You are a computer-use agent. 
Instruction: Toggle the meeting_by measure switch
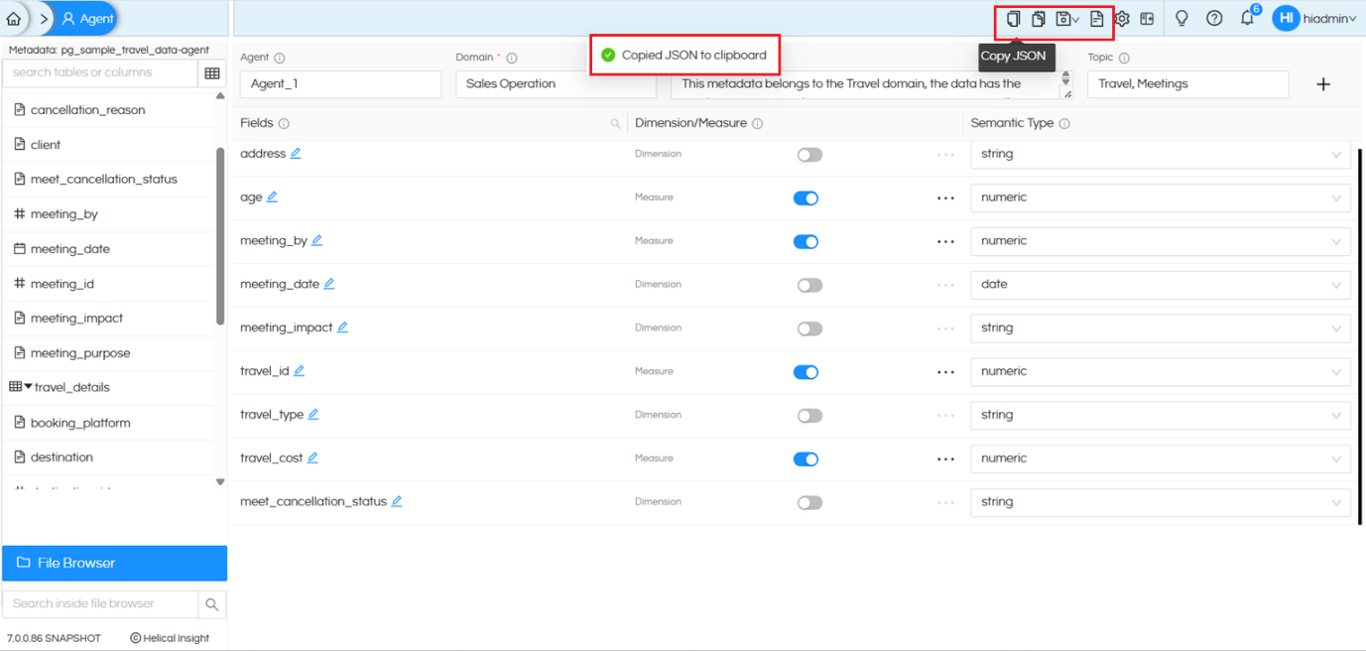tap(806, 242)
